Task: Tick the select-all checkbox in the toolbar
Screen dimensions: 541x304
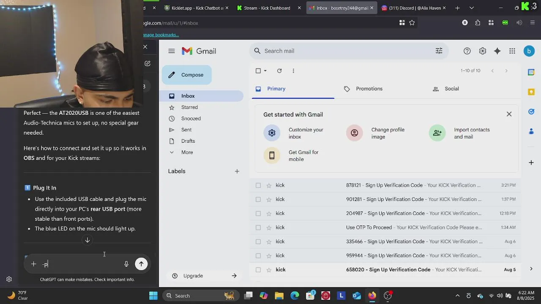Action: pos(258,71)
